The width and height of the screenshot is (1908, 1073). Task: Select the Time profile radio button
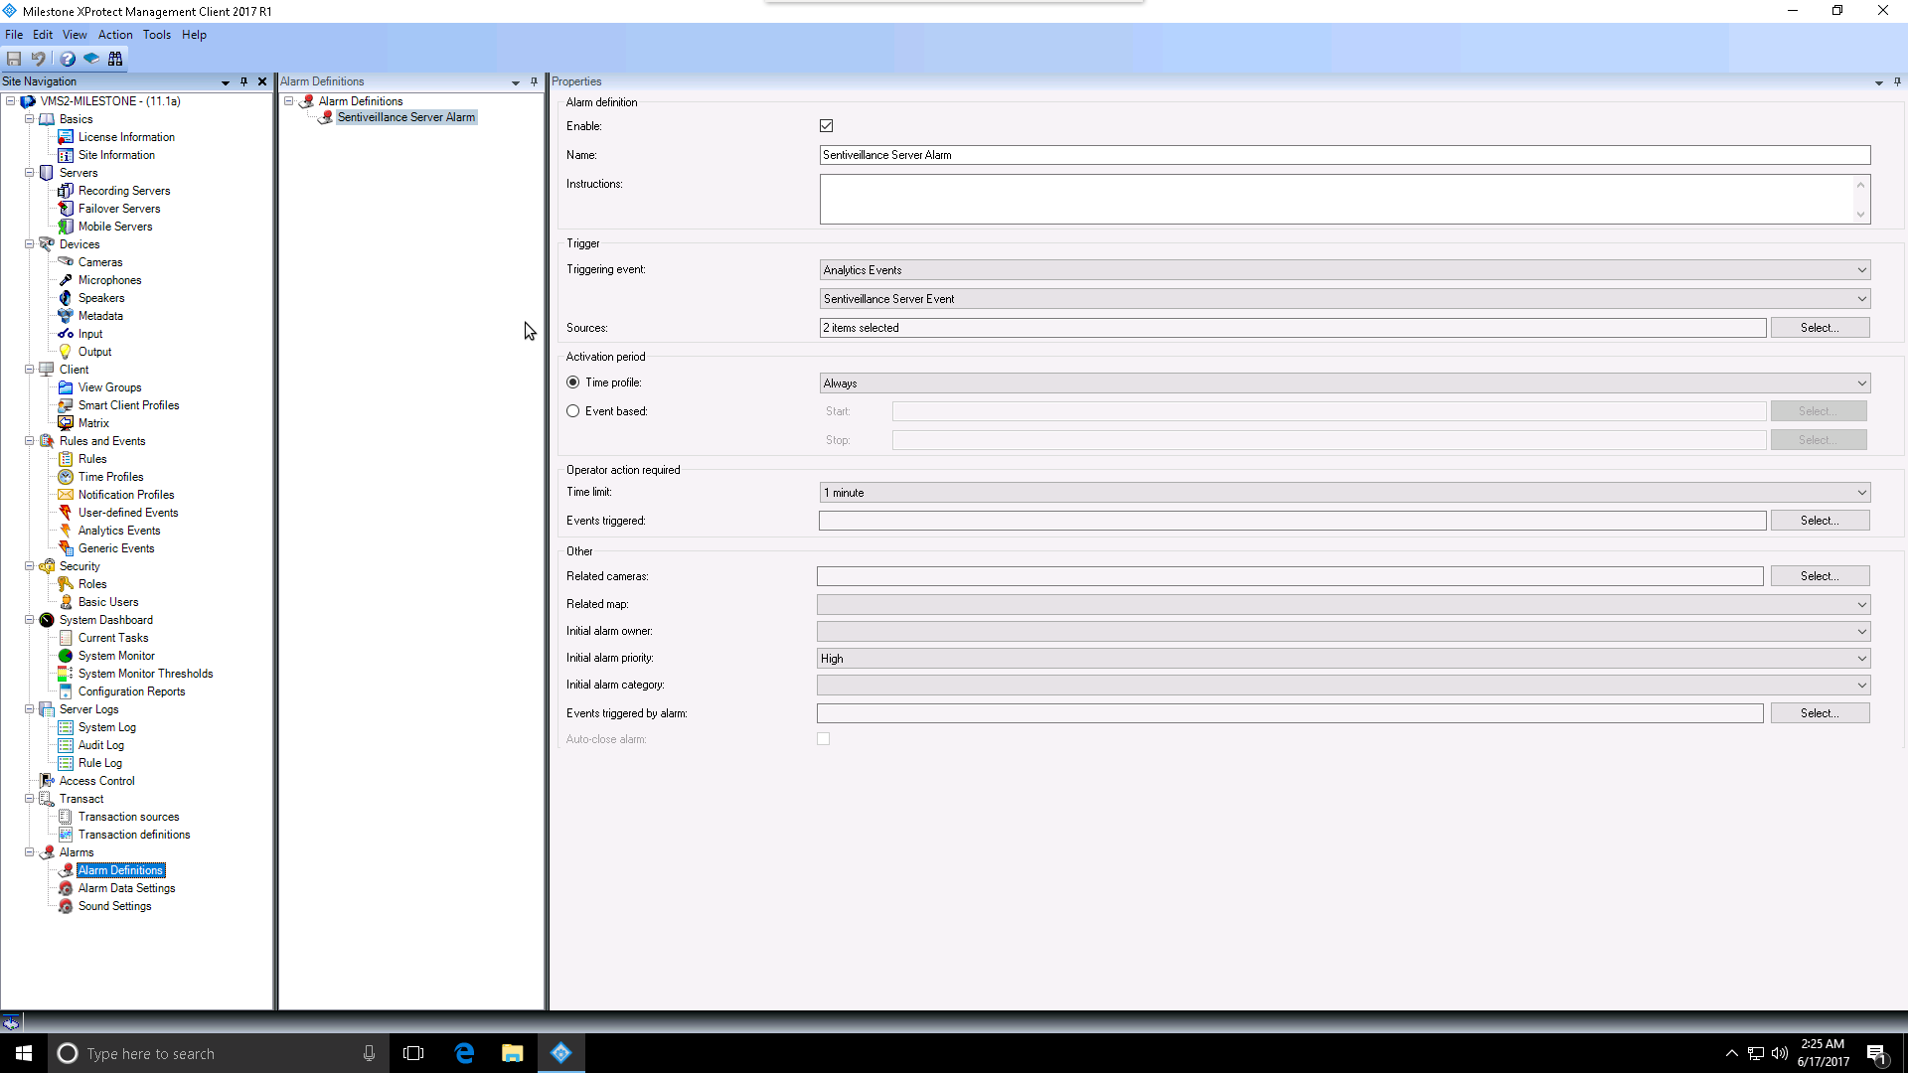click(x=573, y=383)
